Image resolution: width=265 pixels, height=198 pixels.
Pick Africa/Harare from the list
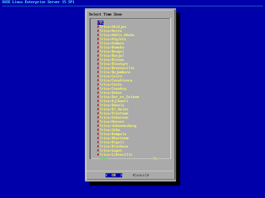111,122
